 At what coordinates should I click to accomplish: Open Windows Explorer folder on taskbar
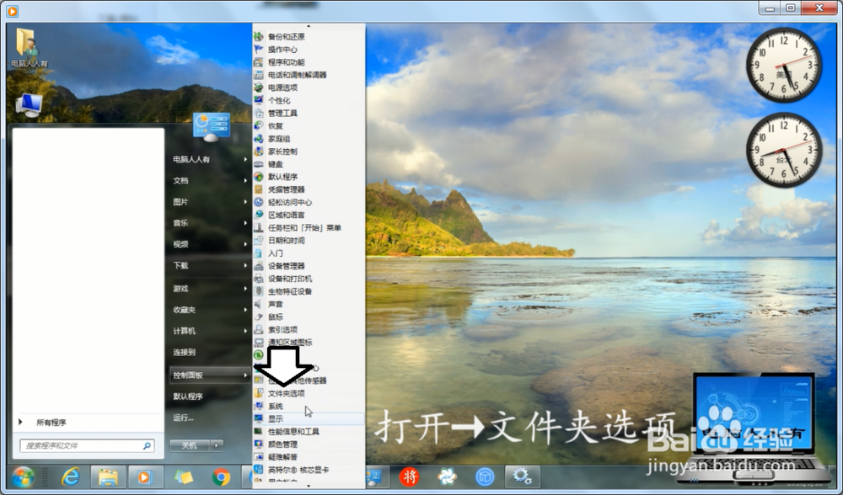pyautogui.click(x=108, y=476)
